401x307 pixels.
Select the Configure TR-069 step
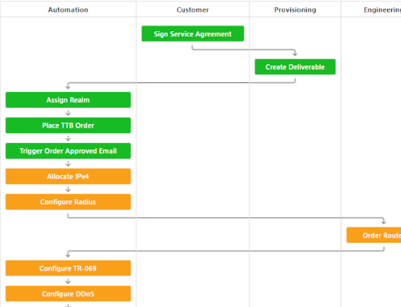pyautogui.click(x=68, y=268)
